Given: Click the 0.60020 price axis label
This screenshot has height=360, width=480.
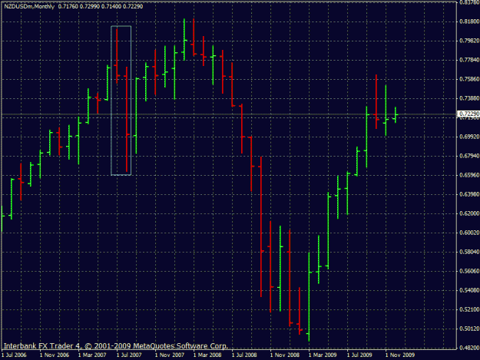Looking at the screenshot, I should pyautogui.click(x=469, y=233).
